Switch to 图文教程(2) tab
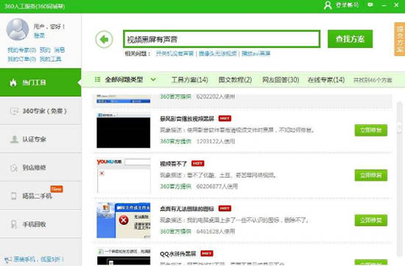This screenshot has height=266, width=405. click(x=235, y=79)
